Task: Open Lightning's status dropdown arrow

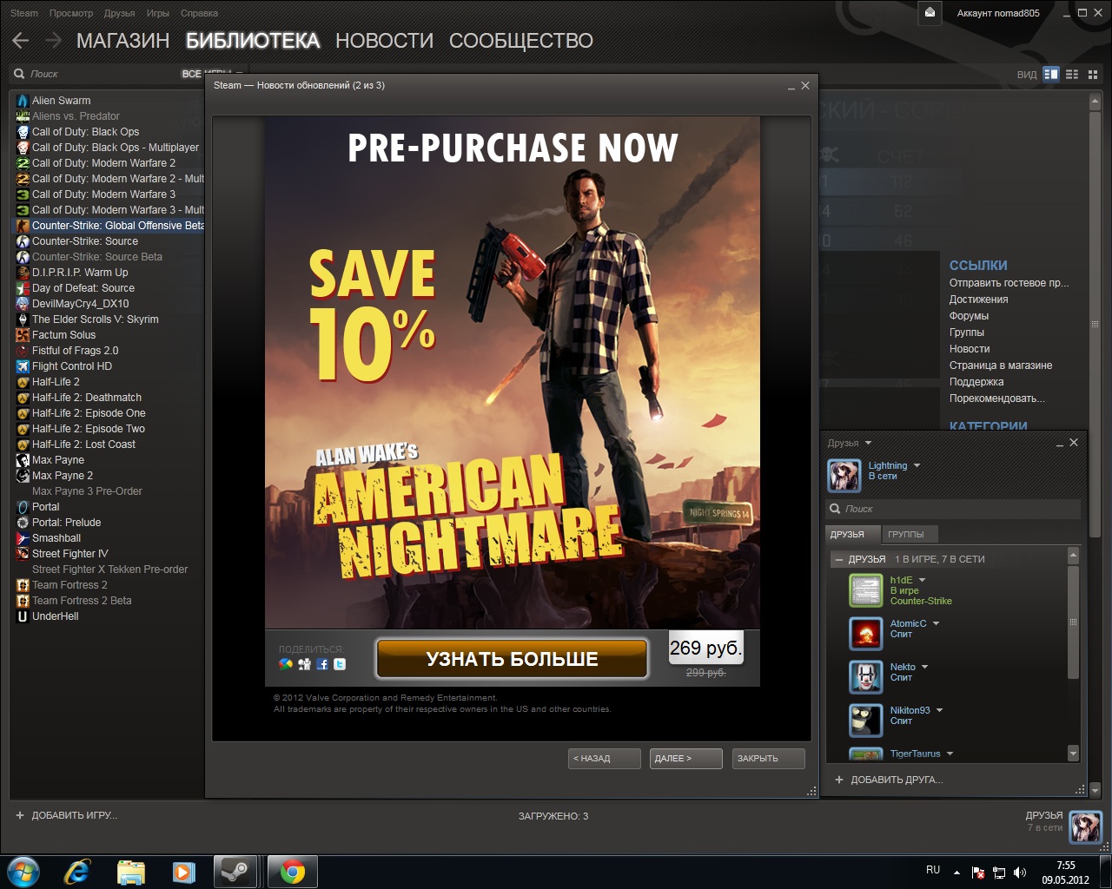Action: pos(917,465)
